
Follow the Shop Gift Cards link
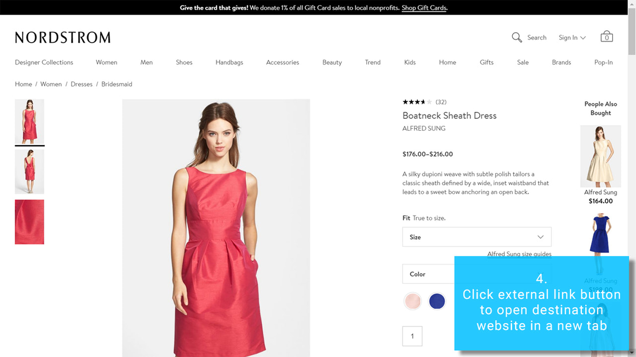[424, 8]
